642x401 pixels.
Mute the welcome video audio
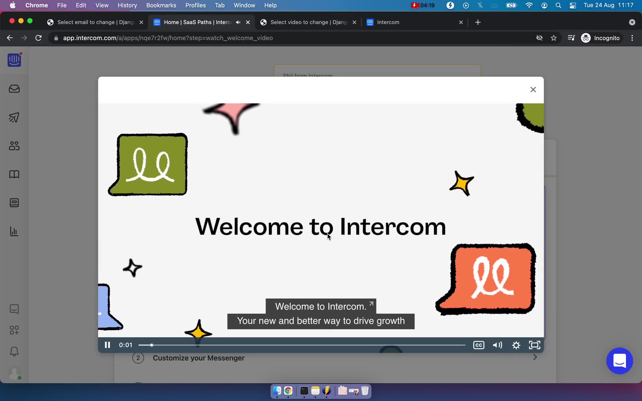click(x=497, y=345)
